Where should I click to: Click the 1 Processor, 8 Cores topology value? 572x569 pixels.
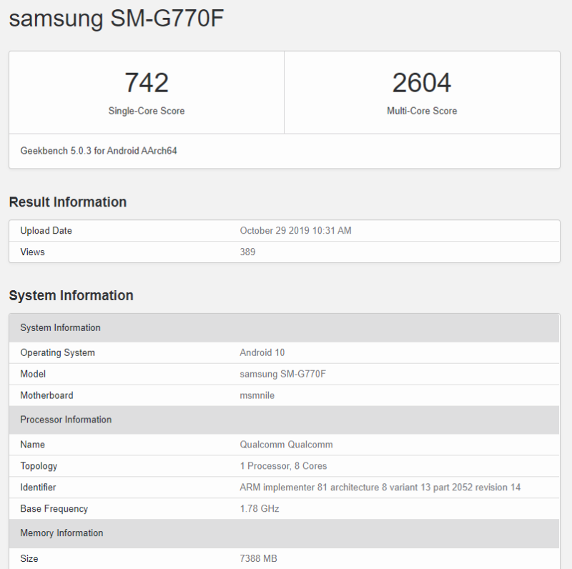283,466
